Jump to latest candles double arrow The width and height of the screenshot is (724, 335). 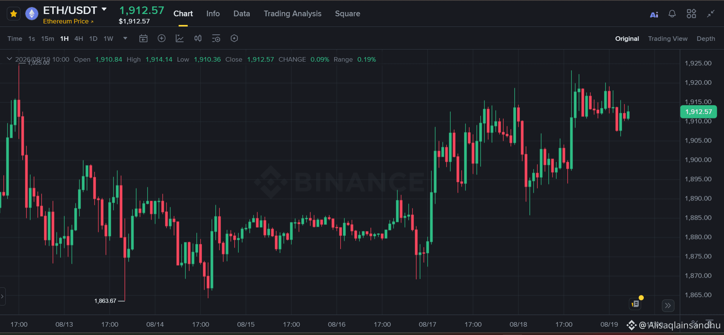point(668,306)
